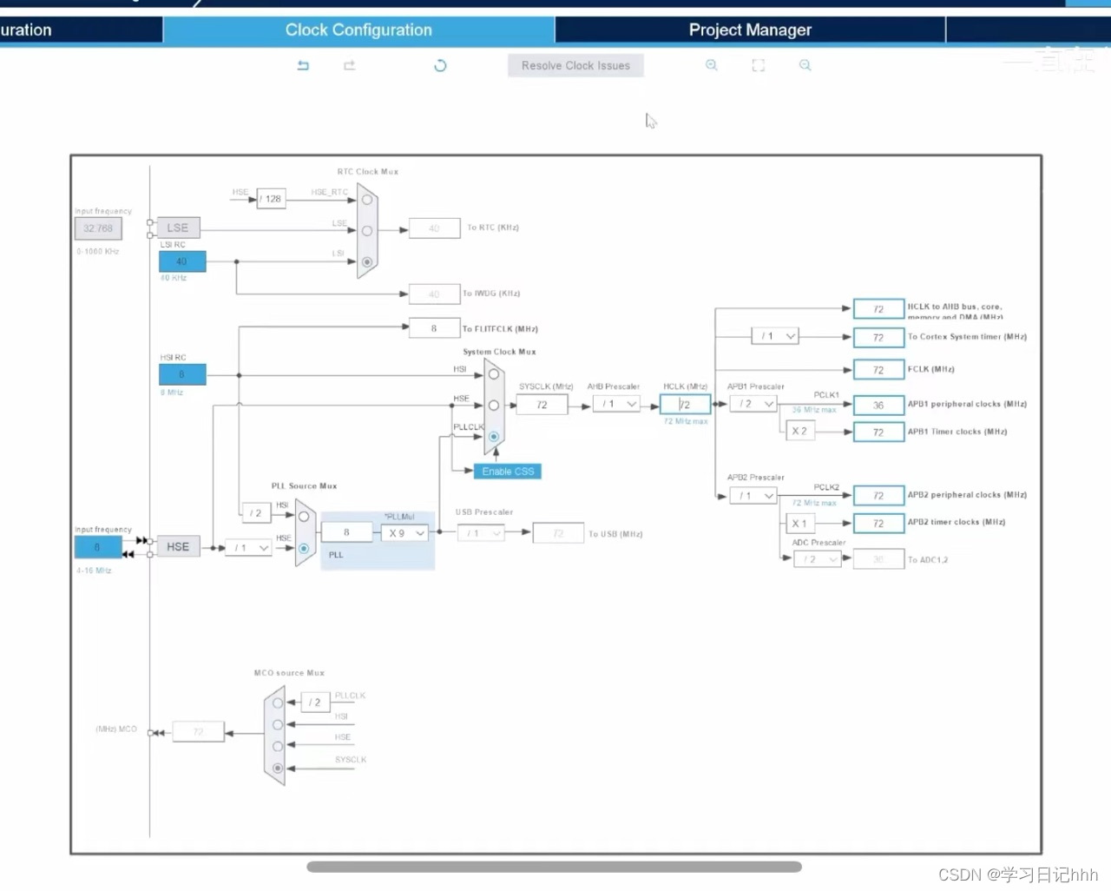Select PLLCLK on System Clock Mux

point(494,437)
